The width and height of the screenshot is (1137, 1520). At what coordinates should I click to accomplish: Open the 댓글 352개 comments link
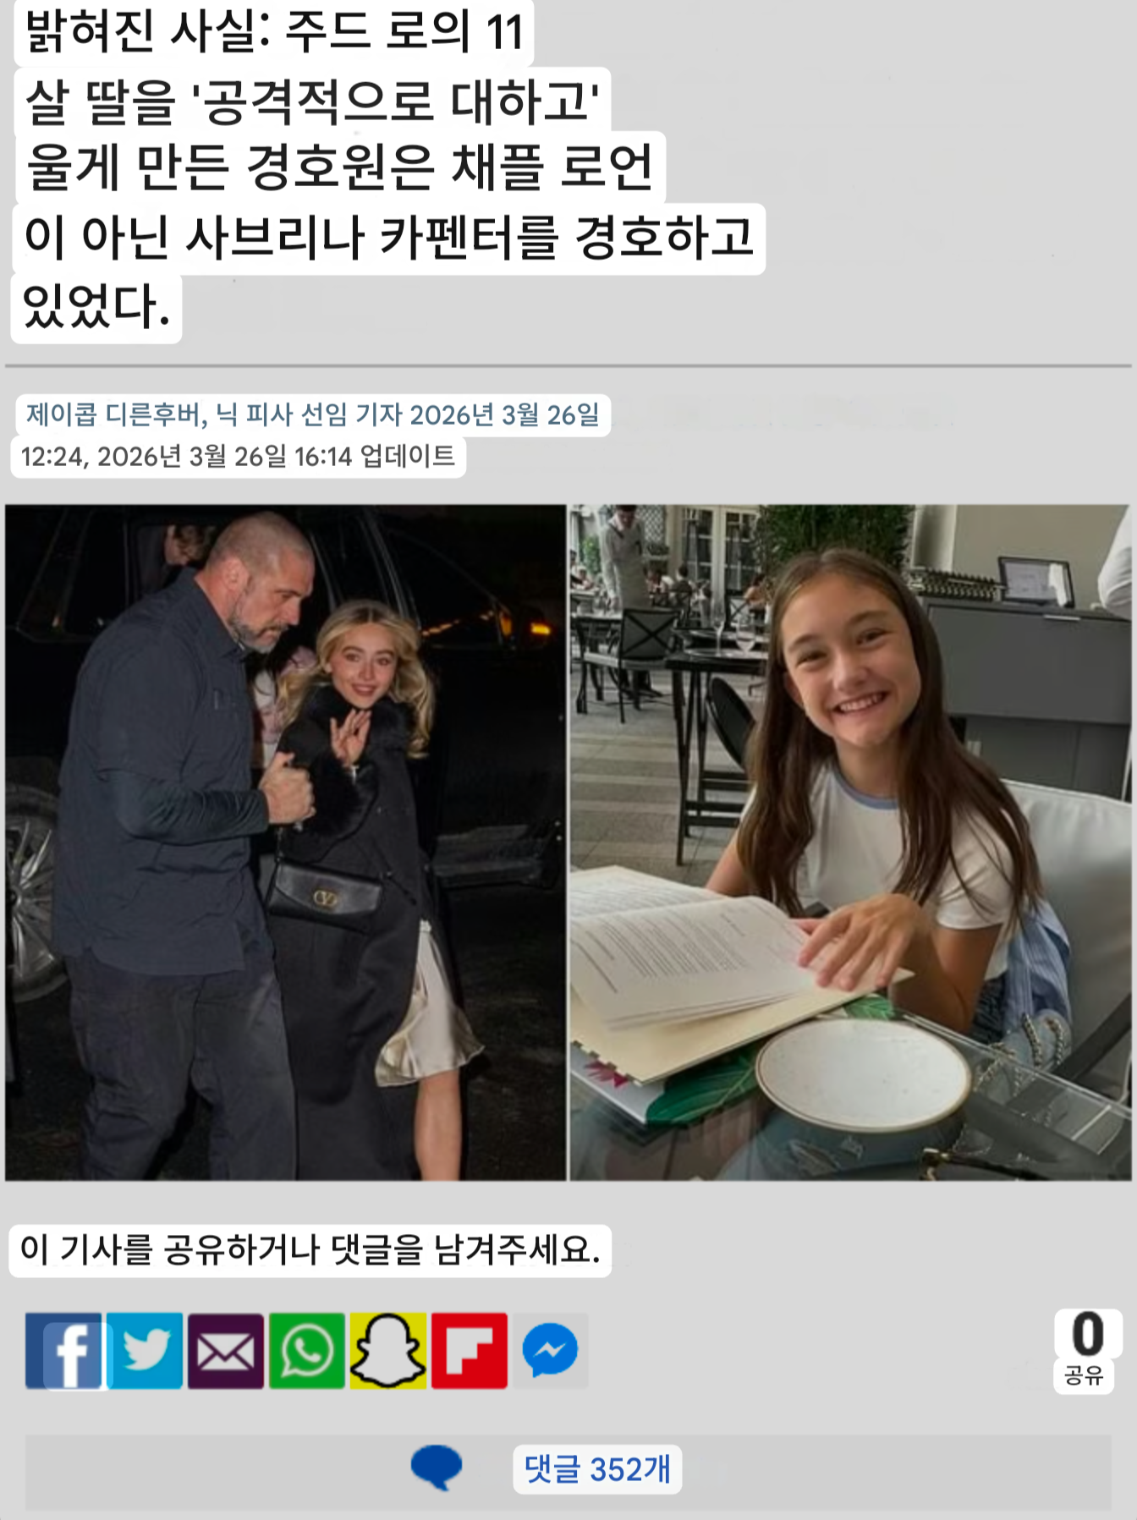[x=597, y=1469]
